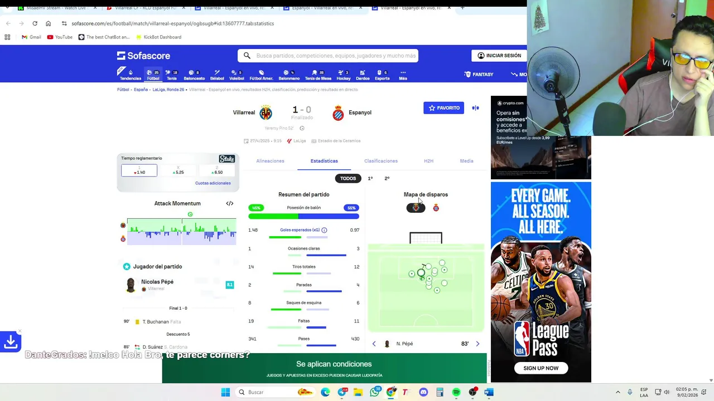Select the Tenis de Mesa icon
The width and height of the screenshot is (714, 401).
pyautogui.click(x=318, y=75)
